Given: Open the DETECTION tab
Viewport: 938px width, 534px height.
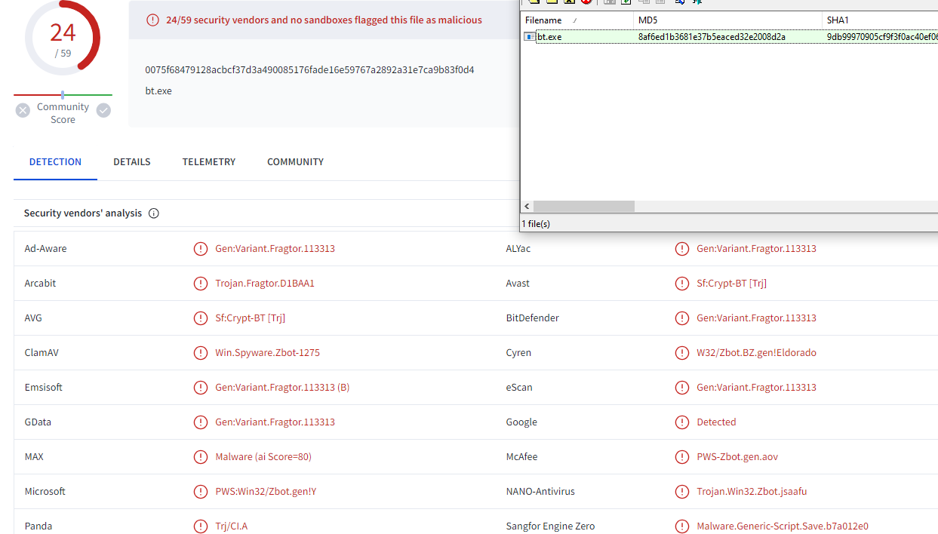Looking at the screenshot, I should click(55, 162).
